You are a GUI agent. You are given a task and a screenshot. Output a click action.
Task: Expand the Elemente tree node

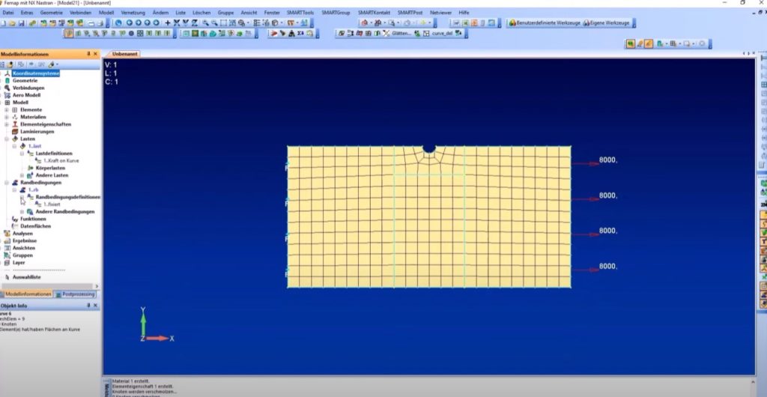click(7, 110)
